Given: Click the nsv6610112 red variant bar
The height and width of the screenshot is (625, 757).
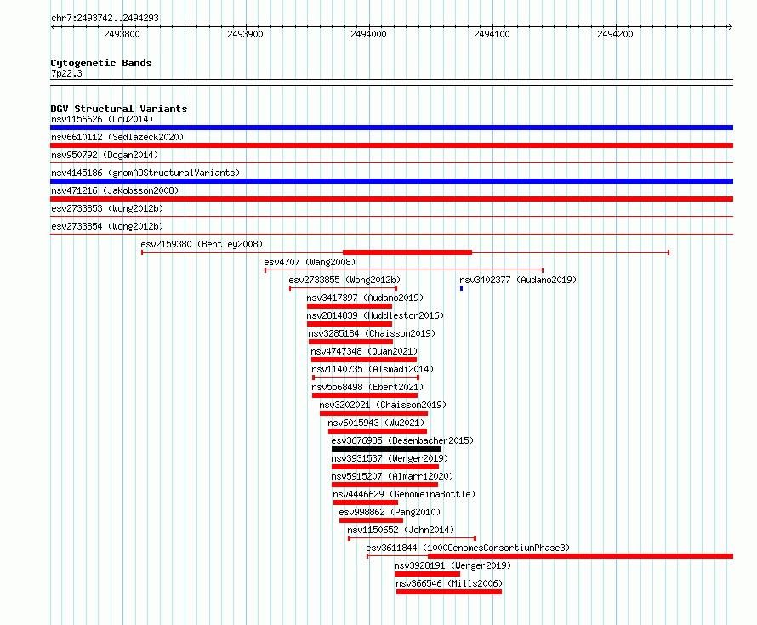Looking at the screenshot, I should [391, 145].
